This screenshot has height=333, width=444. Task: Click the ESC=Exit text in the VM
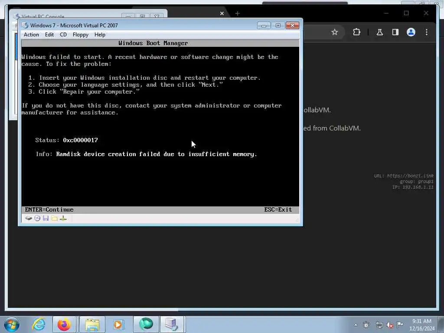click(x=278, y=209)
